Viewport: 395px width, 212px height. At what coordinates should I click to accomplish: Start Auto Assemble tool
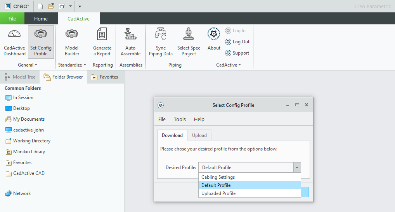click(130, 42)
